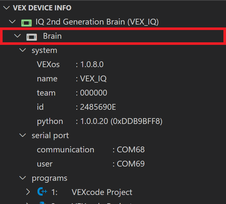226x204 pixels.
Task: Select the communication COM68 port row
Action: [90, 150]
